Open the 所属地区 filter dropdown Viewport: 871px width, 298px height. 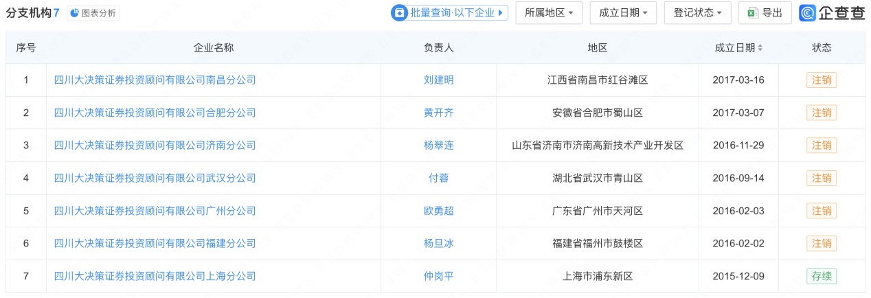[549, 13]
